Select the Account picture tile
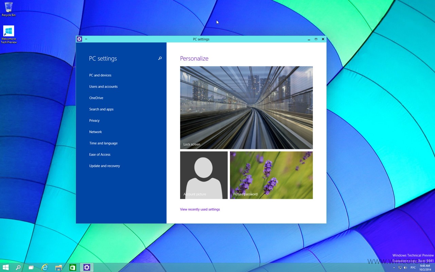This screenshot has width=435, height=272. 204,175
